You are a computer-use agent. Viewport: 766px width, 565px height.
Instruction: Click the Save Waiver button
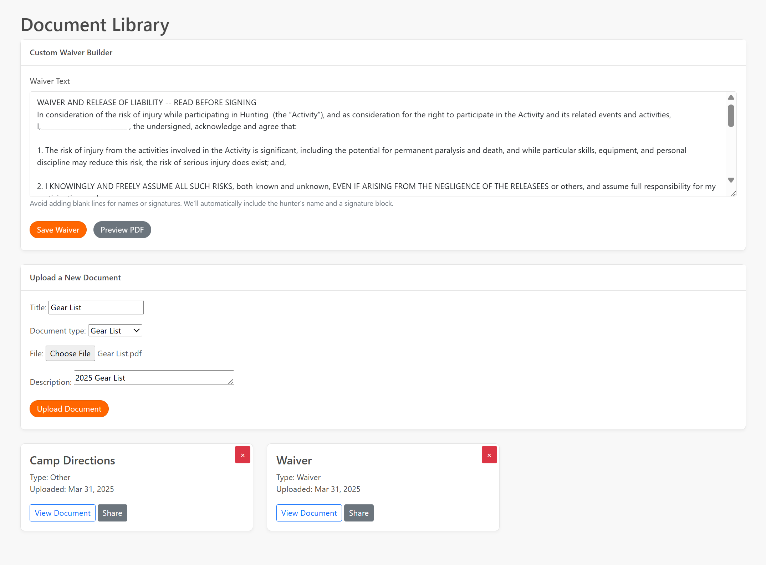(58, 229)
